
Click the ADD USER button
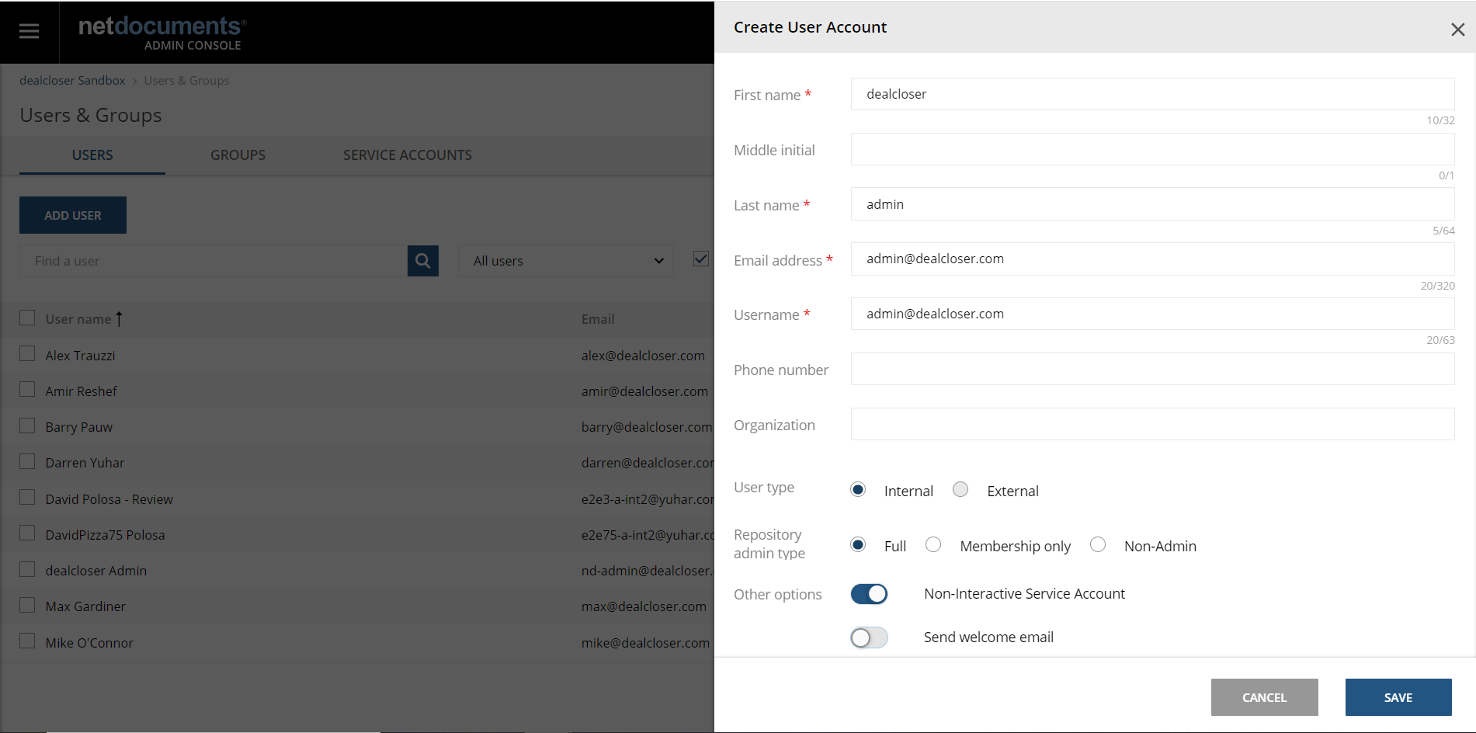pyautogui.click(x=73, y=215)
